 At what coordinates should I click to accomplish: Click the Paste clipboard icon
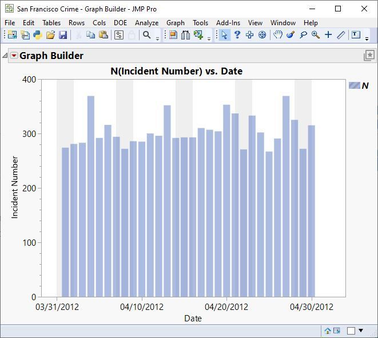(103, 35)
